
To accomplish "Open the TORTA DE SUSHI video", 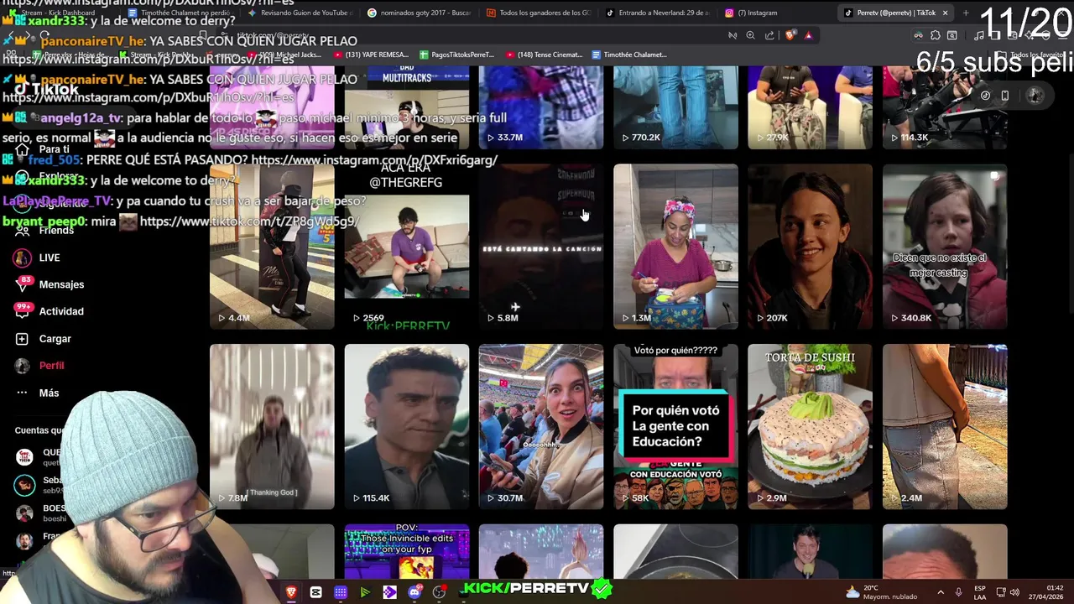I will tap(810, 426).
